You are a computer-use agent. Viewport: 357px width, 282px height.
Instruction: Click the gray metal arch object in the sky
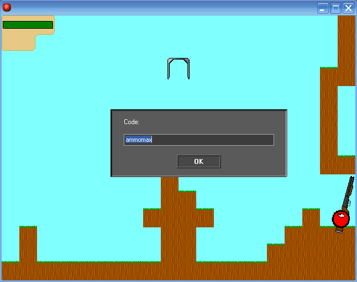[179, 68]
